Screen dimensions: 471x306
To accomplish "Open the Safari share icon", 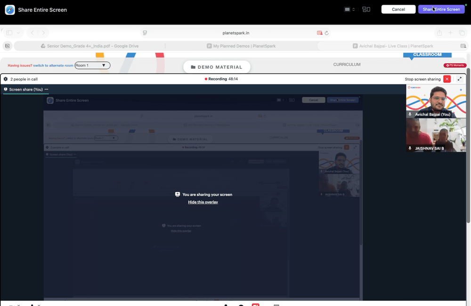I will [x=439, y=33].
